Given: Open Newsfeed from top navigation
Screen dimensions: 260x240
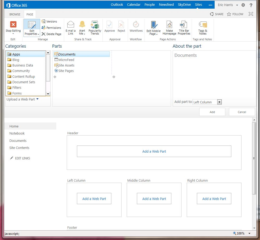Looking at the screenshot, I should (x=166, y=5).
